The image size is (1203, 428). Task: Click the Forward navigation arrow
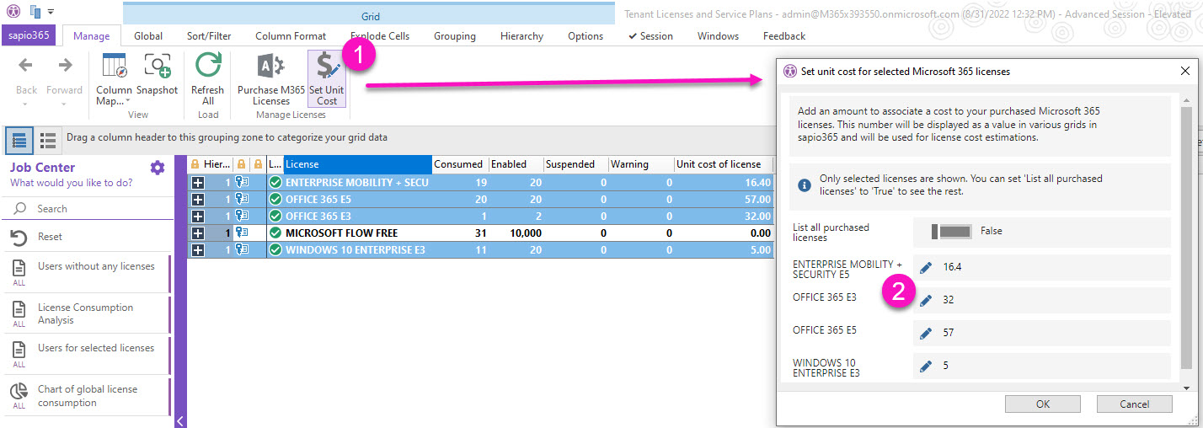(x=65, y=65)
